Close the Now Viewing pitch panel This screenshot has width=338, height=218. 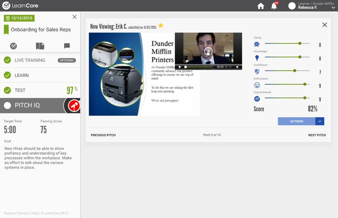(324, 25)
